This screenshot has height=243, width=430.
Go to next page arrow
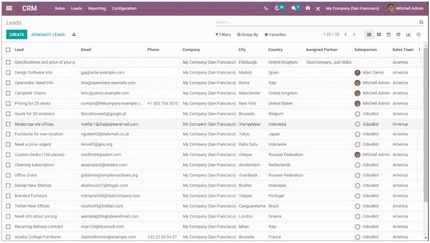[354, 34]
